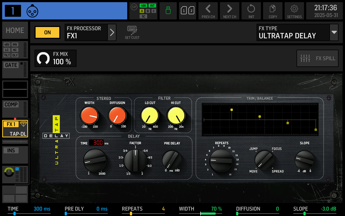Toggle the FX processor ON switch
Image resolution: width=345 pixels, height=216 pixels.
(x=47, y=32)
